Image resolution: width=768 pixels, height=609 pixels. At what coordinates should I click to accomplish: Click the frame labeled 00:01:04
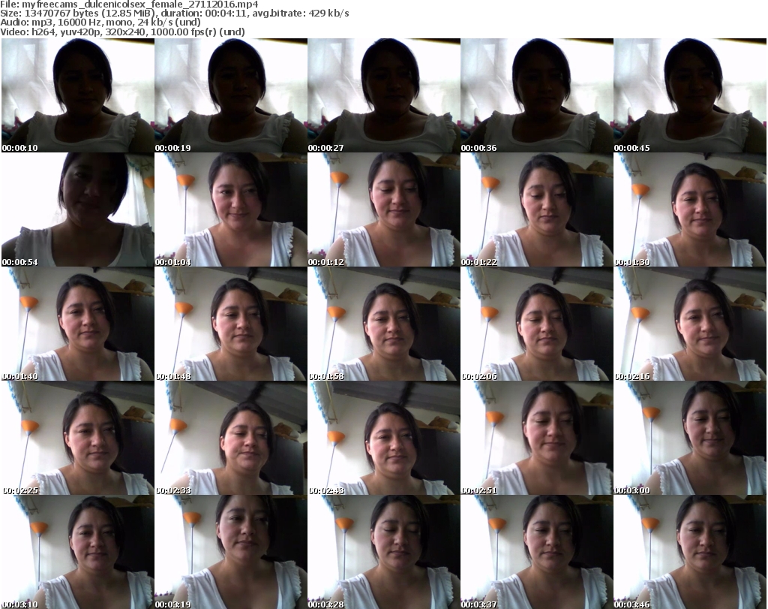[230, 210]
